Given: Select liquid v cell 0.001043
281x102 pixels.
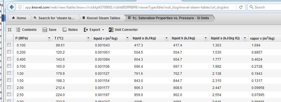Looking at the screenshot, I should pyautogui.click(x=102, y=45).
